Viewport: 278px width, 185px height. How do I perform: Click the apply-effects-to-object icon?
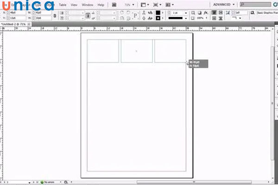click(x=193, y=13)
